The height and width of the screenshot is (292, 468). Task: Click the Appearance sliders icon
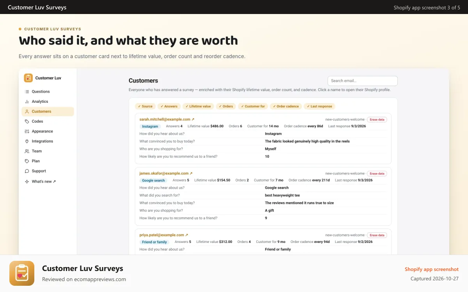pos(27,131)
